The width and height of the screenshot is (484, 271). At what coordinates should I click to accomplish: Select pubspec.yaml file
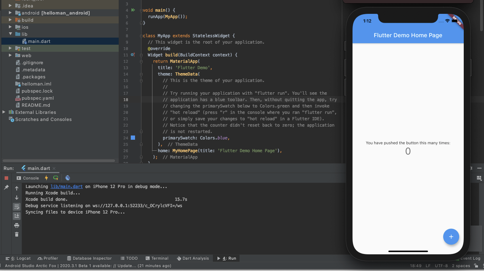coord(37,98)
